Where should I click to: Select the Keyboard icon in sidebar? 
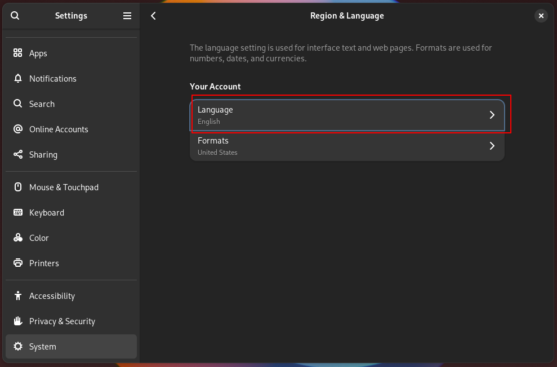(18, 212)
